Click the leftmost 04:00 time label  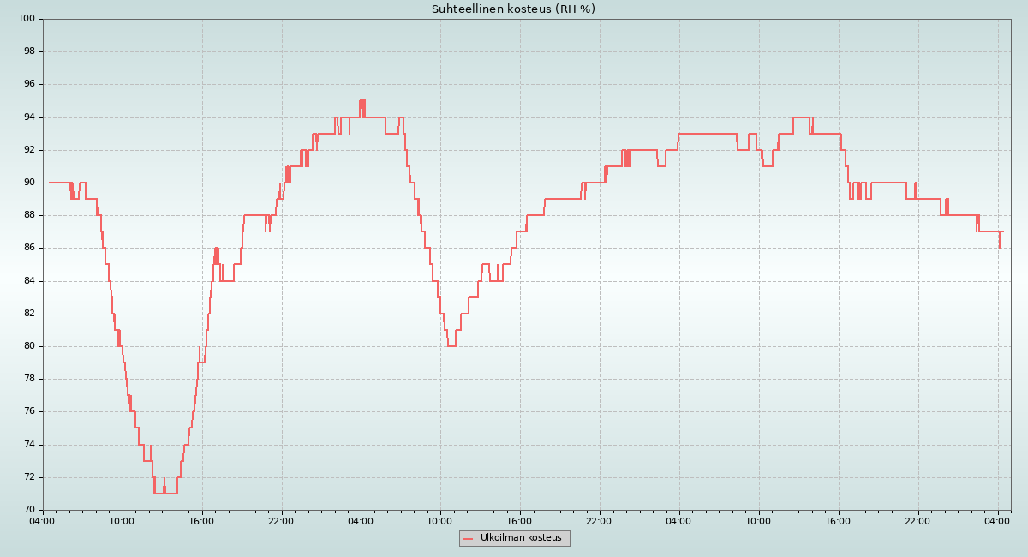[43, 520]
